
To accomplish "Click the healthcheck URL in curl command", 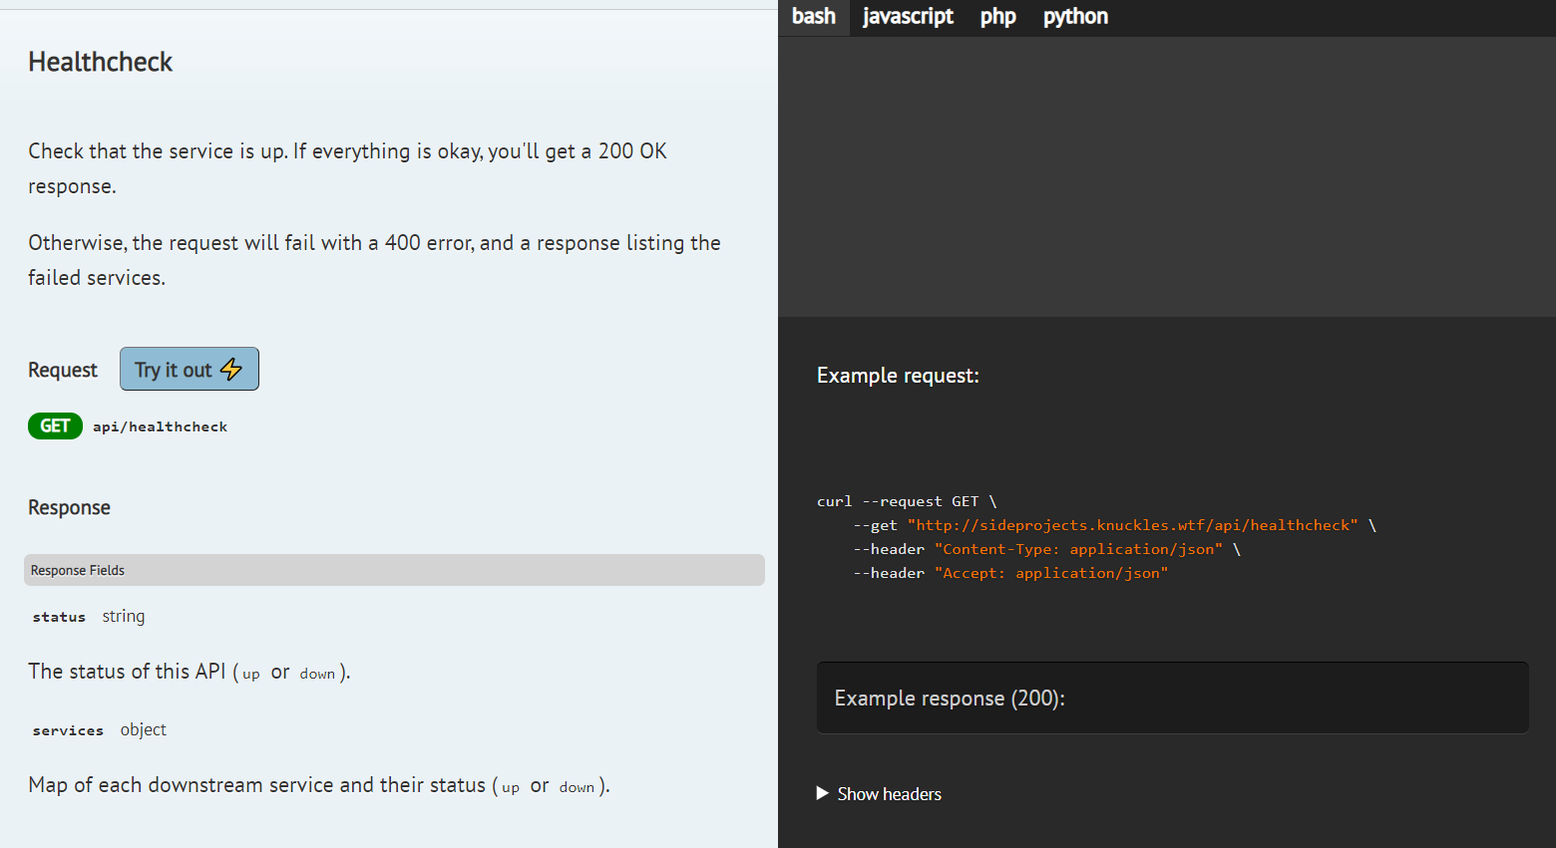I will (x=1132, y=525).
